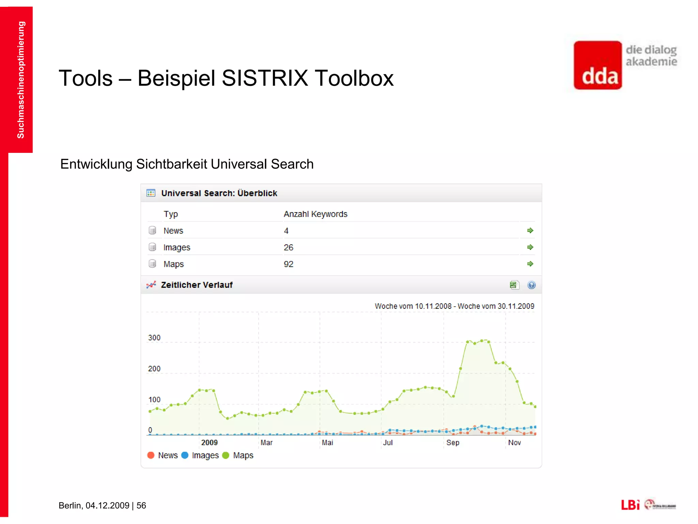
Task: Toggle the News series in the legend
Action: pos(163,455)
